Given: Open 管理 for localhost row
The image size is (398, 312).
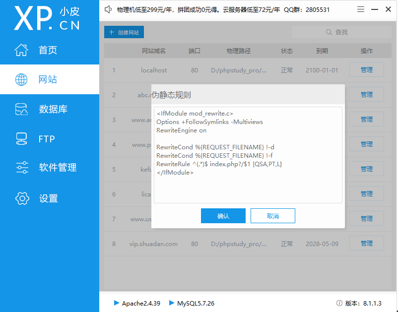Looking at the screenshot, I should 367,70.
